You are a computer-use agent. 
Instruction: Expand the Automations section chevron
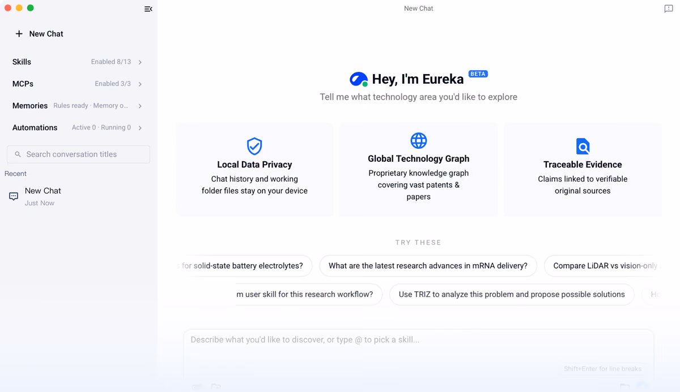[140, 128]
